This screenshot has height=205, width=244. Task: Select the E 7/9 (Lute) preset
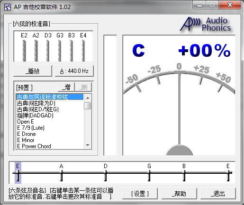coord(50,128)
